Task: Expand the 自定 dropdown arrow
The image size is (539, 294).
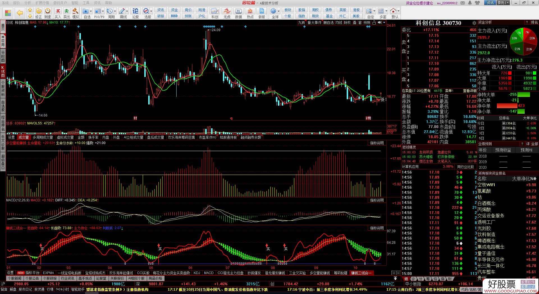Action: [374, 11]
